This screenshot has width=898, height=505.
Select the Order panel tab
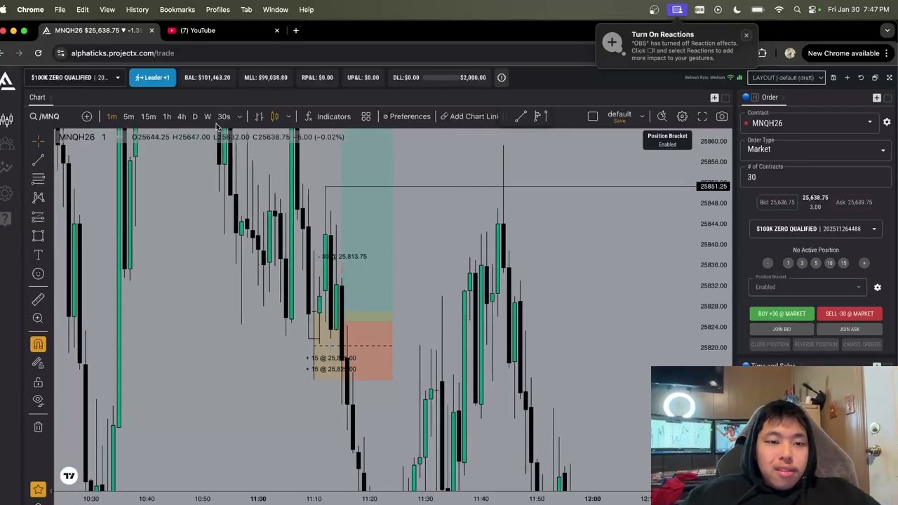(770, 97)
